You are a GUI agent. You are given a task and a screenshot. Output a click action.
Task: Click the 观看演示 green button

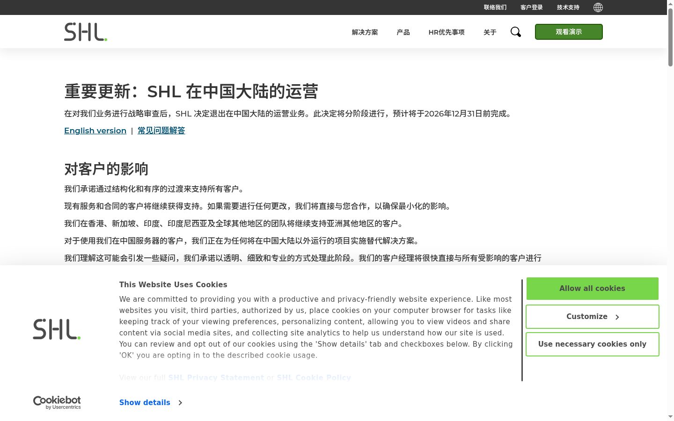pos(569,32)
